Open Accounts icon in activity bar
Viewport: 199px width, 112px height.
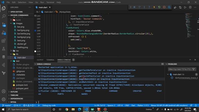3,91
